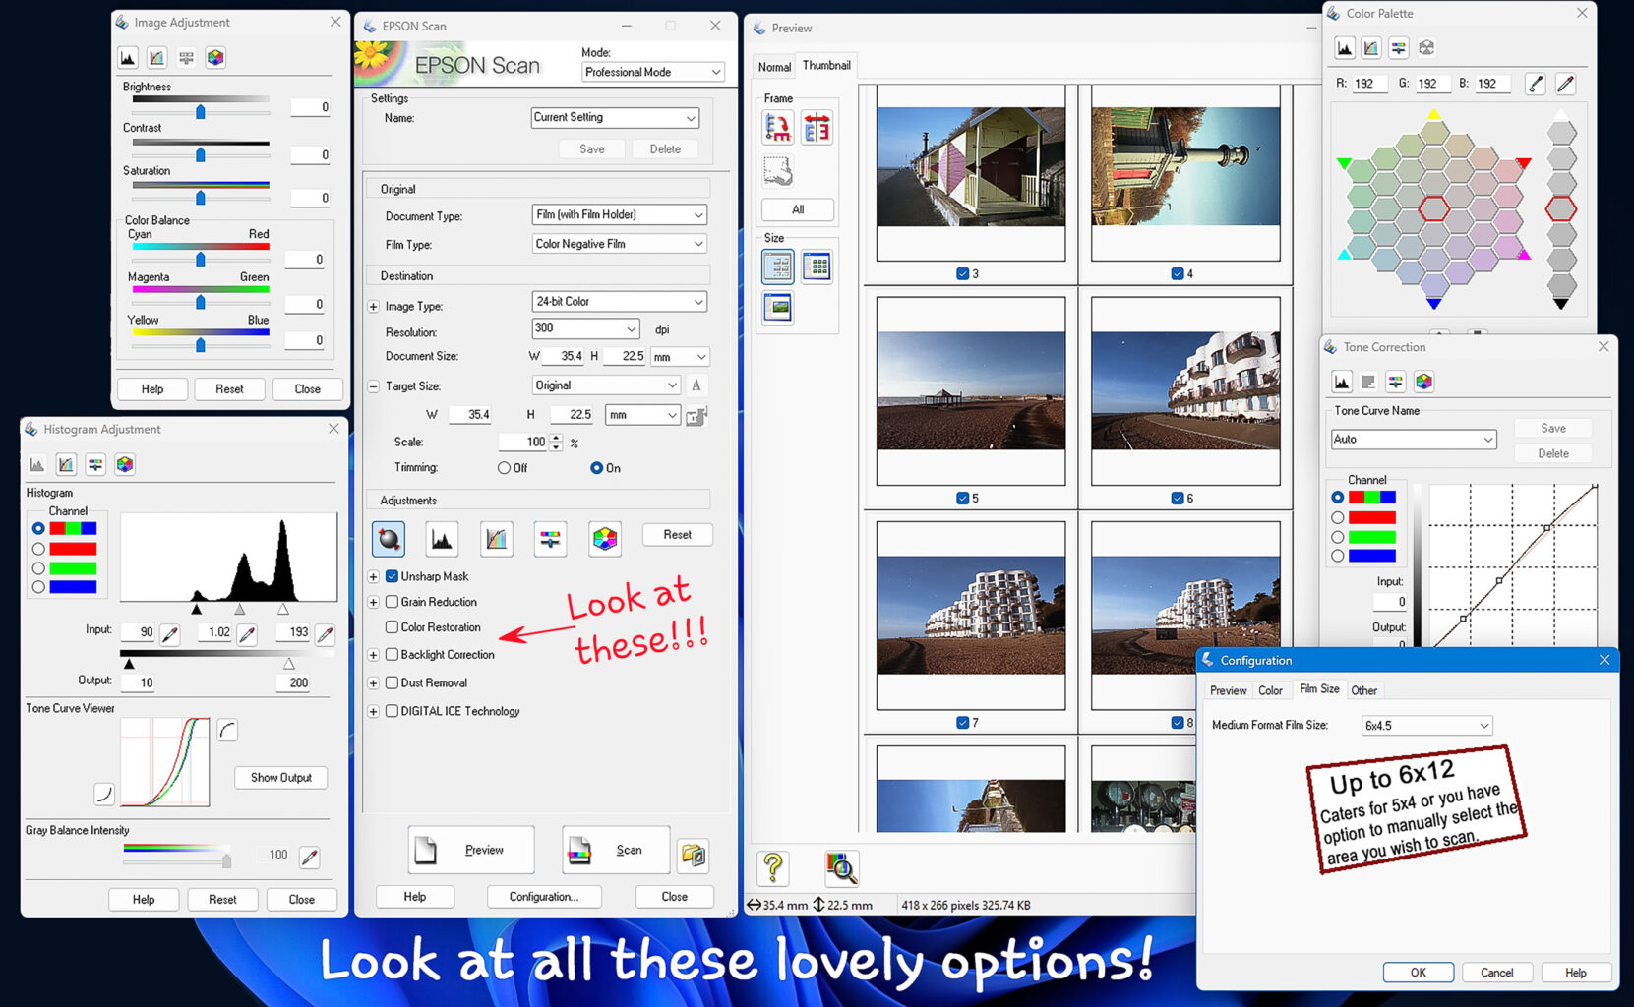Select the lighthouse thumbnail number 4

(1185, 167)
